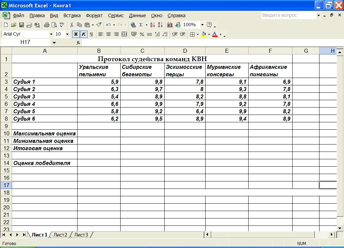
Task: Select the title 'Протокол судейства команд КВН'
Action: (x=152, y=59)
